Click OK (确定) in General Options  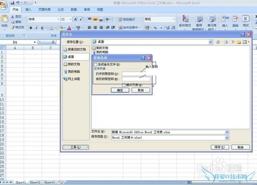point(120,90)
